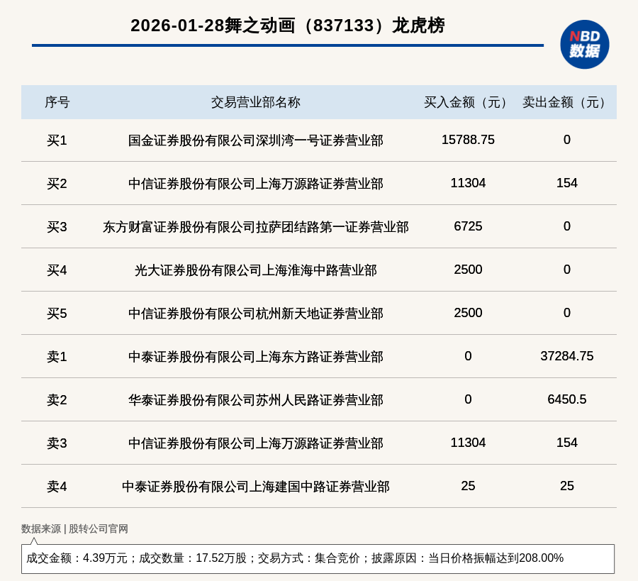Select the sell amount 37284.75
The width and height of the screenshot is (638, 581).
[566, 356]
